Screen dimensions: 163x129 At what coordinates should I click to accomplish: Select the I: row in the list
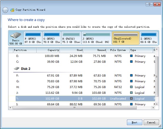coord(82,104)
